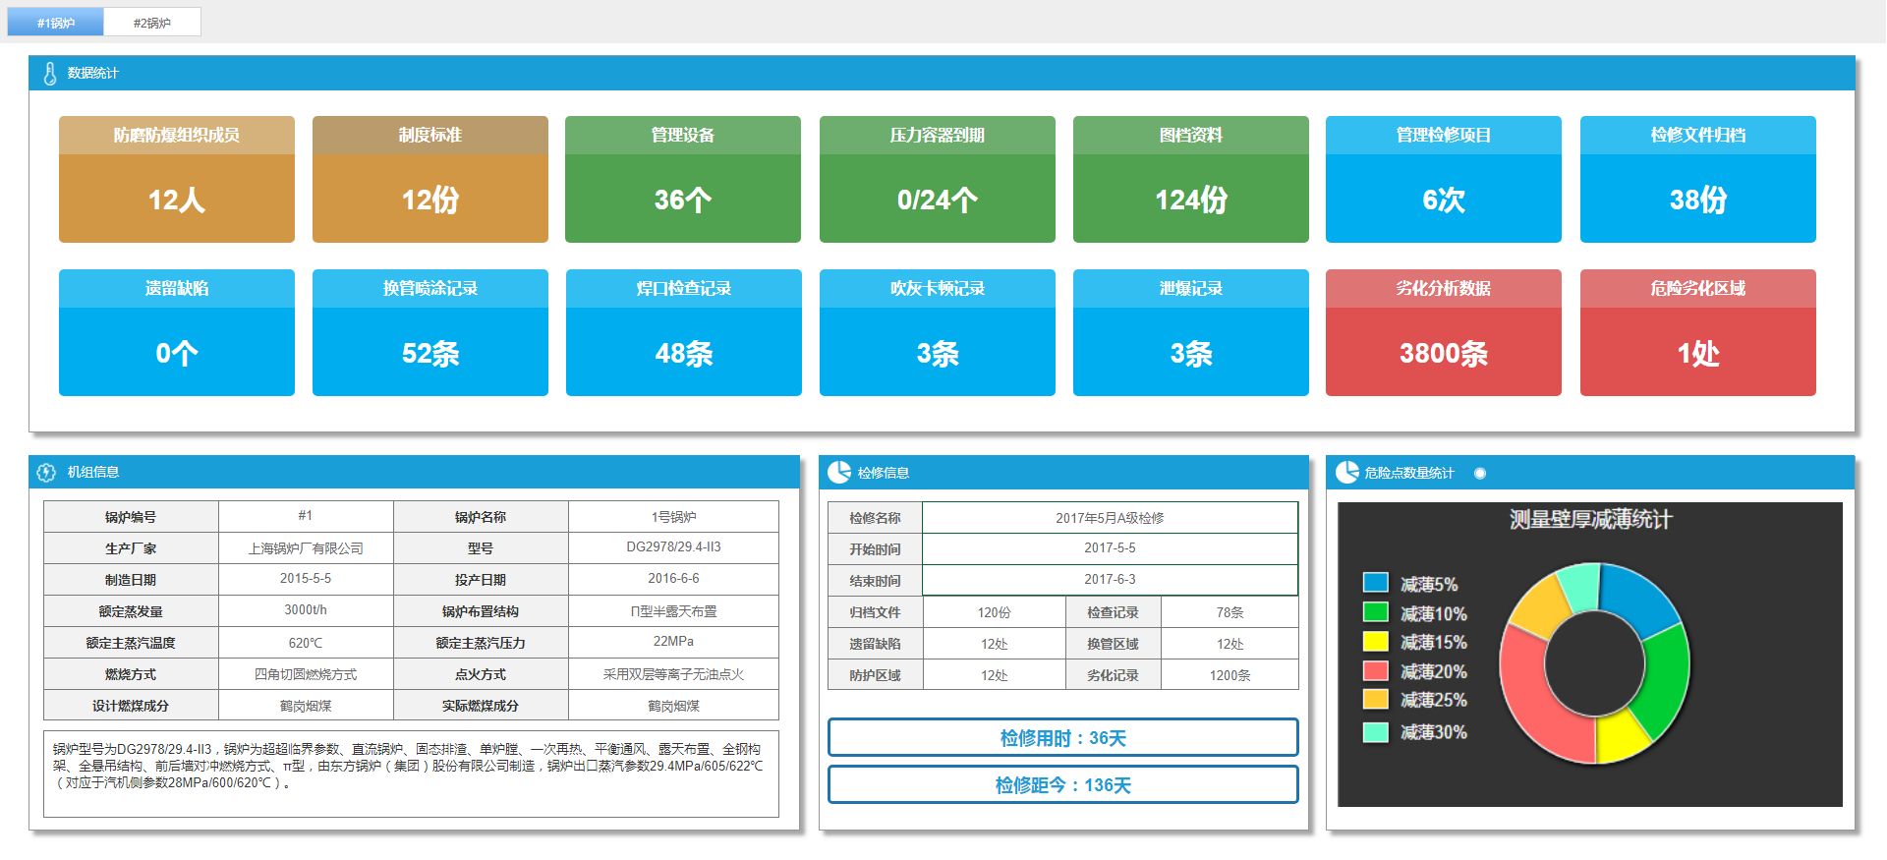
Task: Click the mint 减薄30% legend swatch
Action: (1376, 732)
